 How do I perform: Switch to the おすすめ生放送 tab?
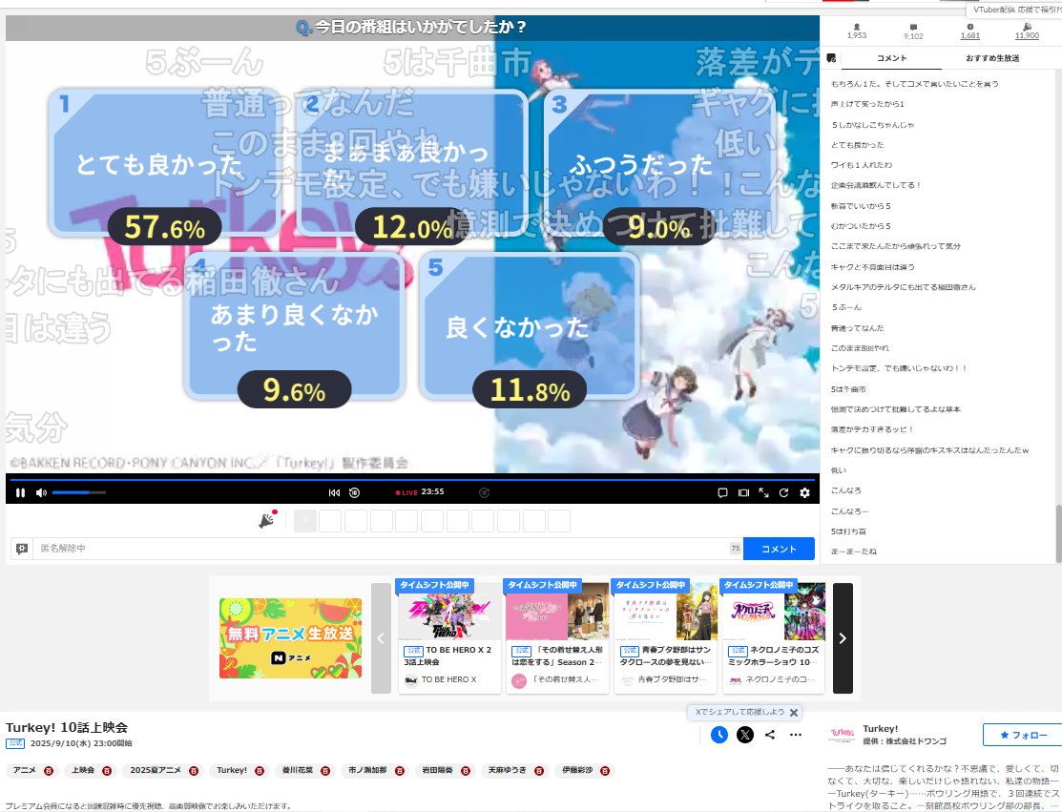click(x=992, y=58)
